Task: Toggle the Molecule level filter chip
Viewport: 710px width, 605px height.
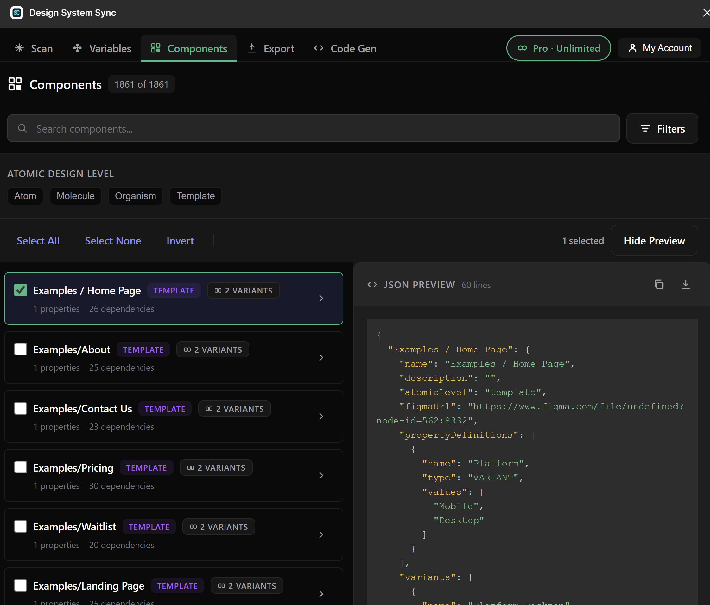Action: pyautogui.click(x=76, y=196)
